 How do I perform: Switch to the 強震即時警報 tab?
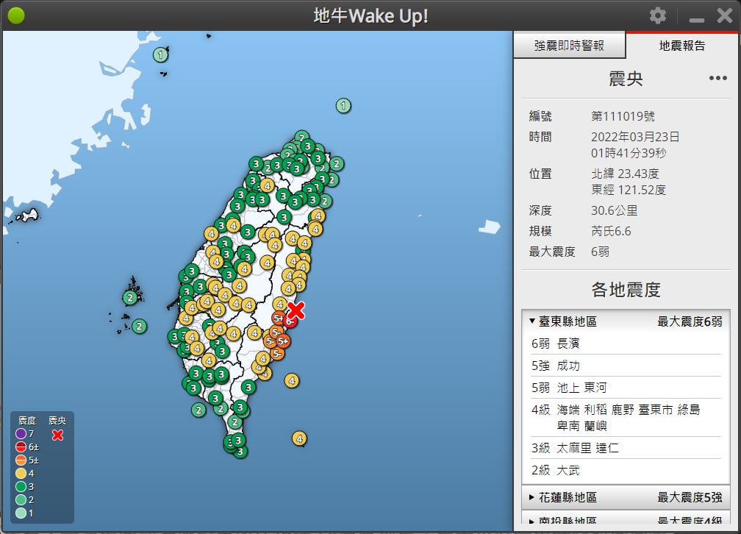tap(569, 46)
